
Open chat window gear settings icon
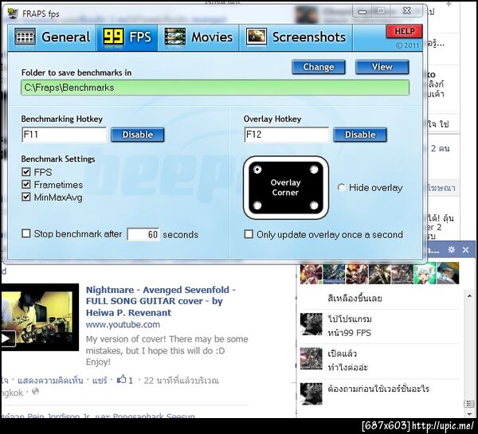click(x=452, y=249)
